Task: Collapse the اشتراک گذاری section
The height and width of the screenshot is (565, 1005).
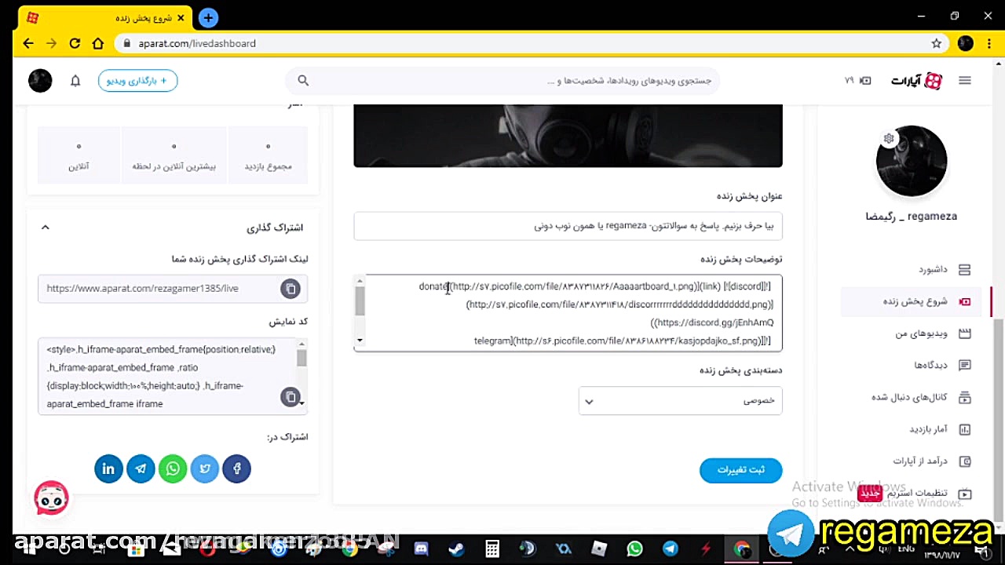Action: pos(45,227)
